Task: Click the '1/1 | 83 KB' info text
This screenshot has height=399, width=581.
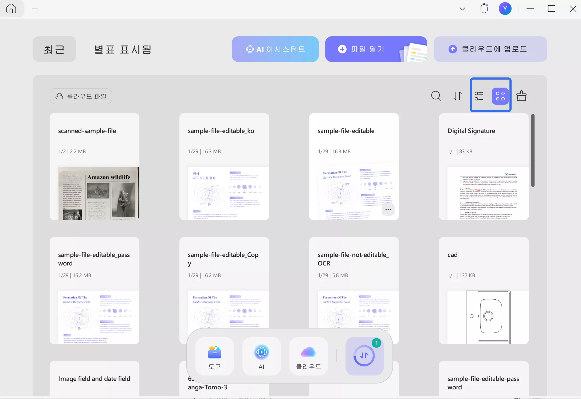Action: click(460, 151)
